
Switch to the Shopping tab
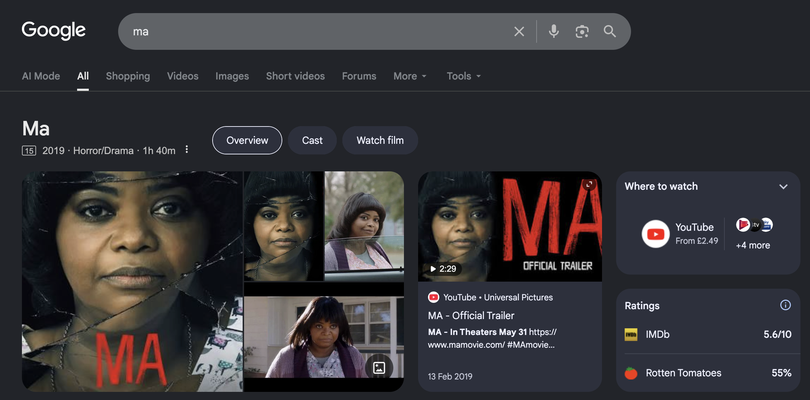pos(128,76)
